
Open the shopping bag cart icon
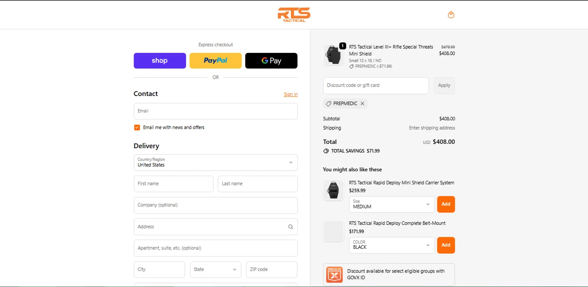451,15
